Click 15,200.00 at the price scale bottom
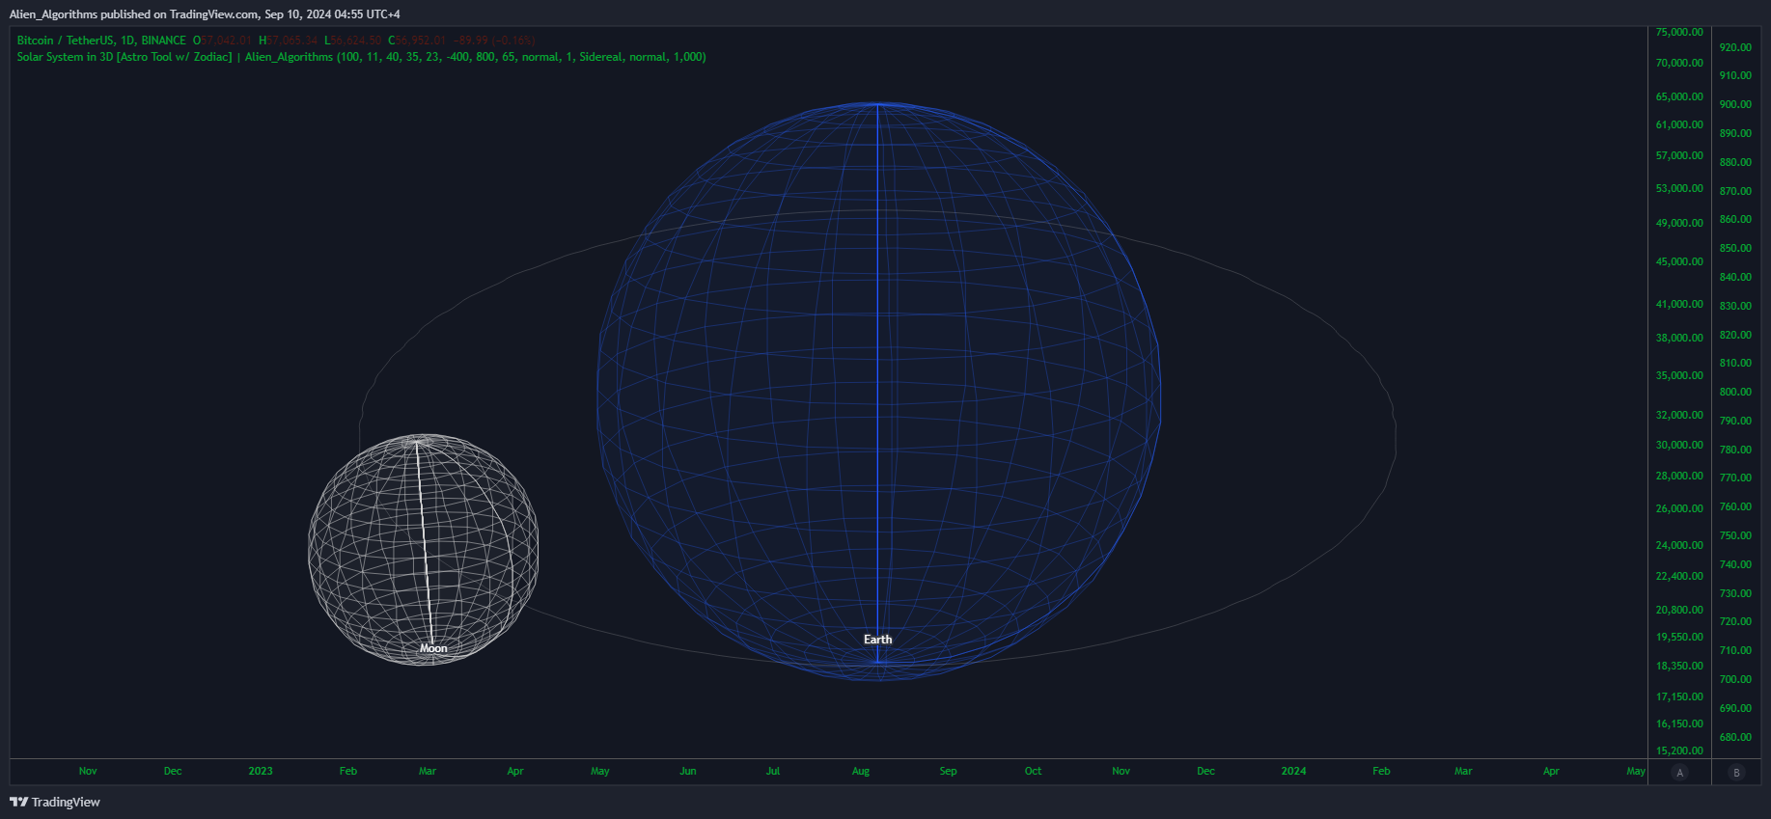This screenshot has width=1771, height=819. tap(1679, 751)
